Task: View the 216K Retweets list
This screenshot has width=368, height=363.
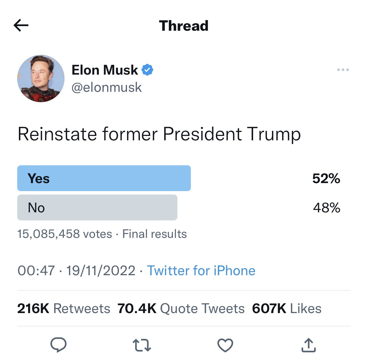Action: 64,308
